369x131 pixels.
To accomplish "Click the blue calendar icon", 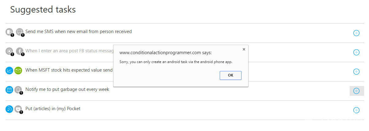I will 10,90.
